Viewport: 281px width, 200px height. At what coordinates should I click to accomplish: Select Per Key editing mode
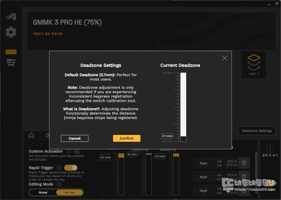coord(70,192)
